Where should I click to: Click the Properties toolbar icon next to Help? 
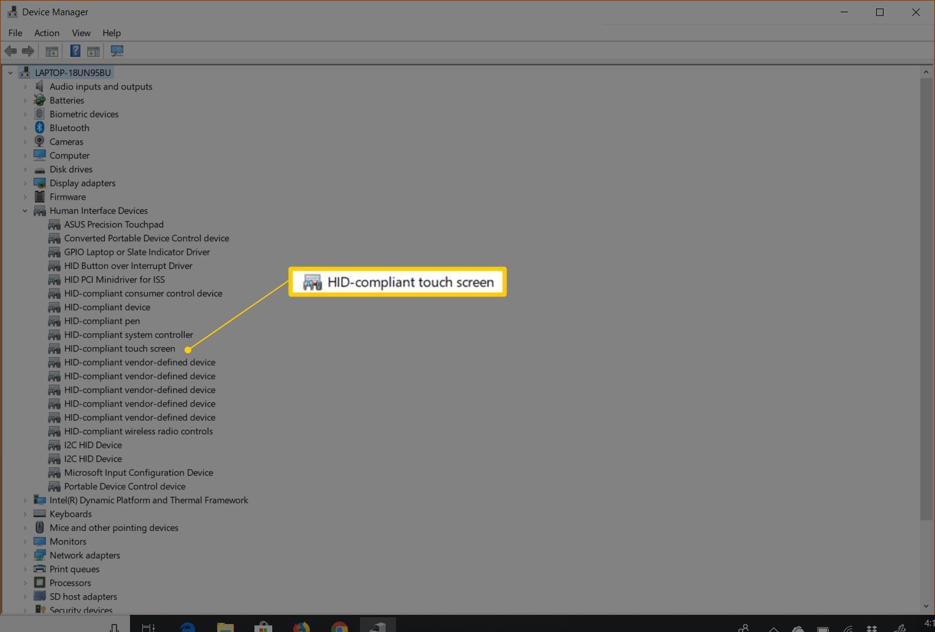(x=93, y=51)
